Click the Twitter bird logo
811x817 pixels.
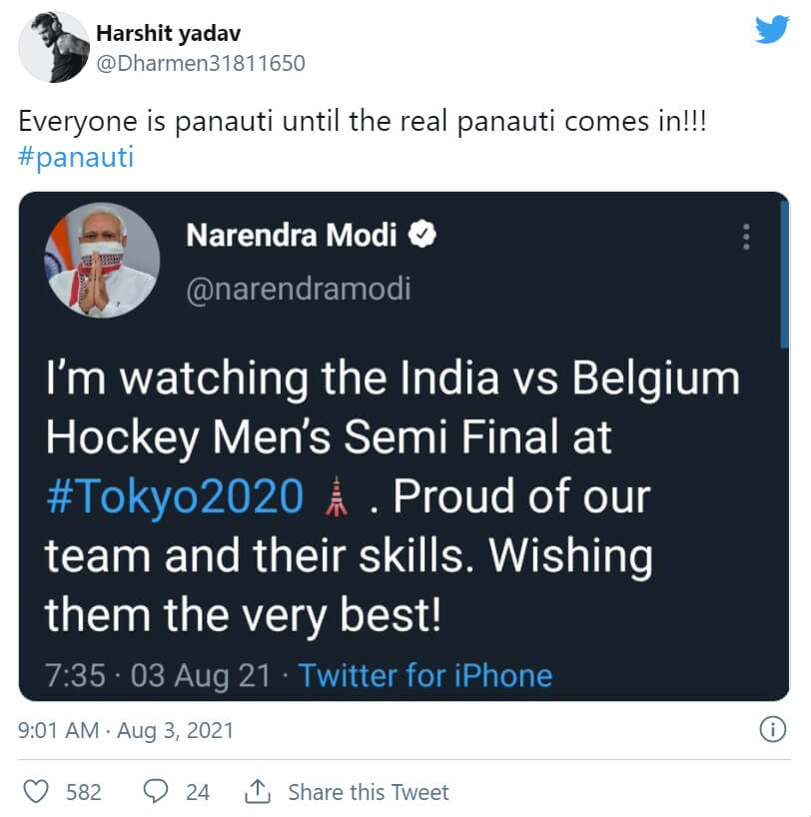tap(771, 30)
